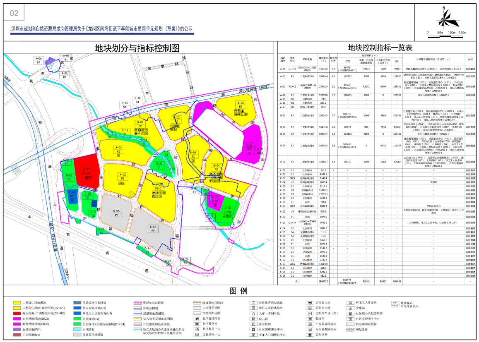Click the A-02 parcel label box
Screen dimensions: 479x342
coord(121,176)
